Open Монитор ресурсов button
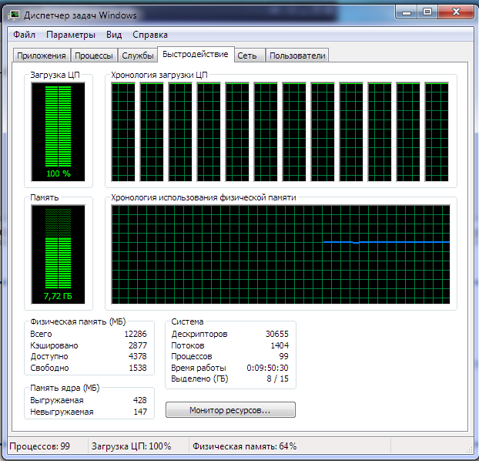The height and width of the screenshot is (461, 479). (230, 410)
